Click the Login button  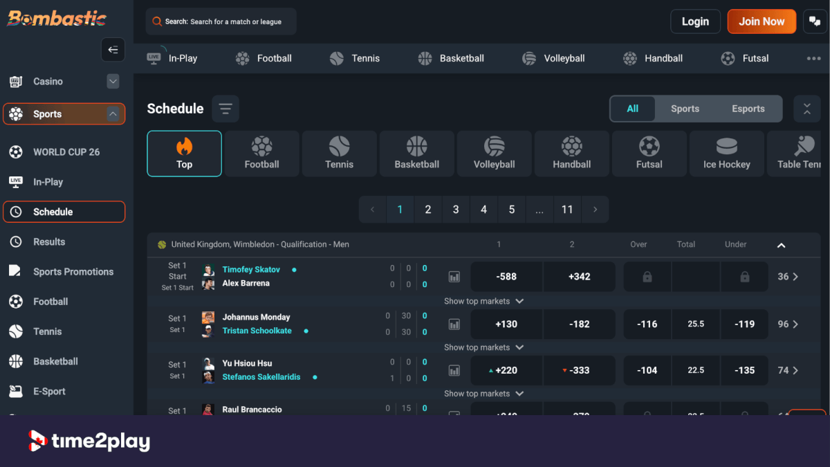(x=695, y=21)
